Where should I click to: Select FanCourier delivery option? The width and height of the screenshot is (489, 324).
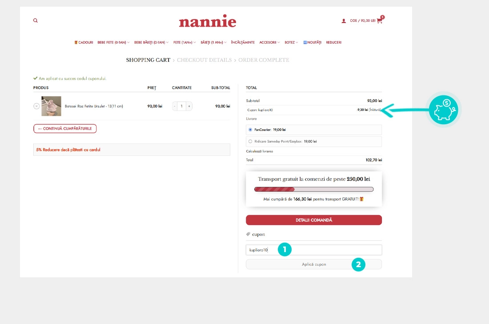tap(250, 130)
